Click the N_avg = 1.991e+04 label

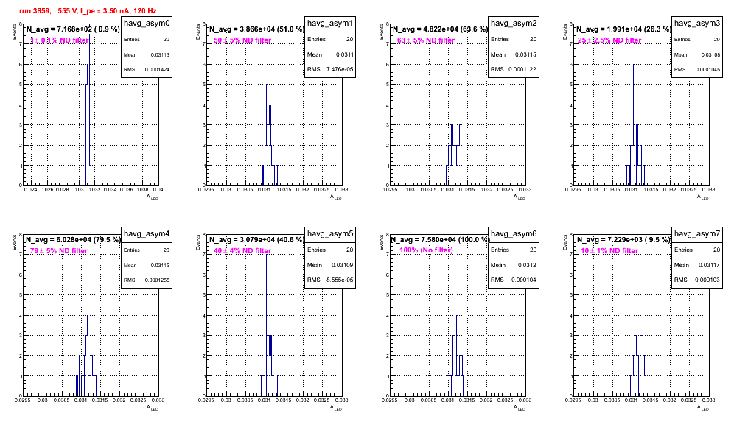click(623, 29)
